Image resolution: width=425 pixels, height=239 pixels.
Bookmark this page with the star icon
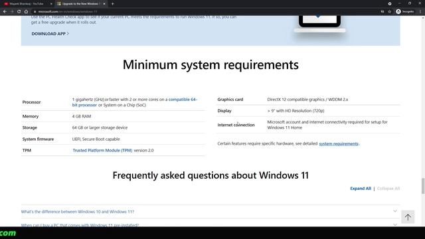click(x=390, y=11)
